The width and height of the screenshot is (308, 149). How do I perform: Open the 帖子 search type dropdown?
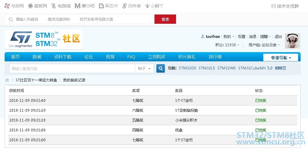point(144,68)
